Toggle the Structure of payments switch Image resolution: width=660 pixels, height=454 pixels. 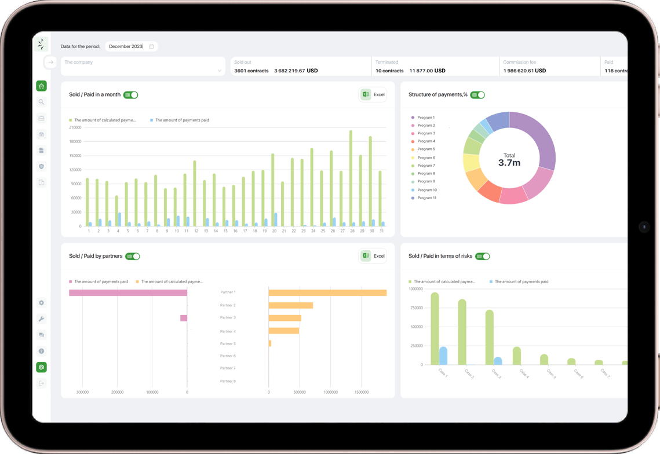477,94
